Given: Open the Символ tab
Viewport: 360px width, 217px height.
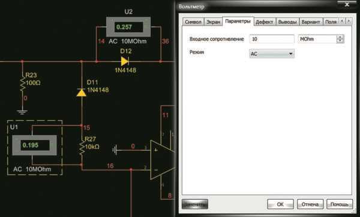Looking at the screenshot, I should 193,22.
